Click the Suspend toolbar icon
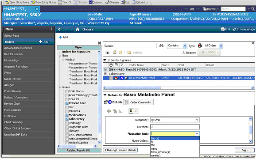The image size is (256, 159). click(96, 2)
